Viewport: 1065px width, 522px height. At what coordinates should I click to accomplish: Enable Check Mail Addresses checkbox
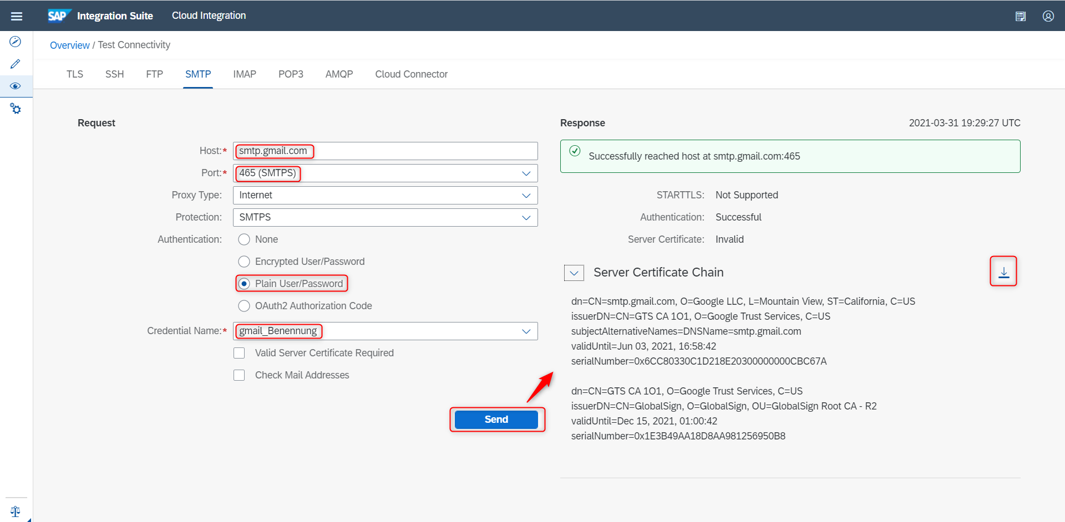coord(239,375)
